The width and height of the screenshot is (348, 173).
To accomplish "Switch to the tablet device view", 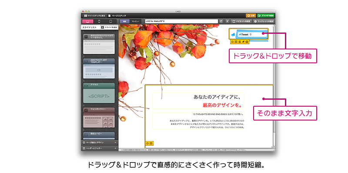I will click(x=110, y=21).
